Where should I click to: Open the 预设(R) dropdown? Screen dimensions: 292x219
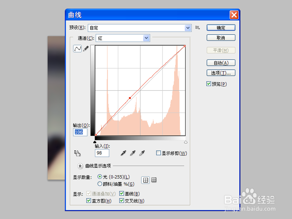139,28
